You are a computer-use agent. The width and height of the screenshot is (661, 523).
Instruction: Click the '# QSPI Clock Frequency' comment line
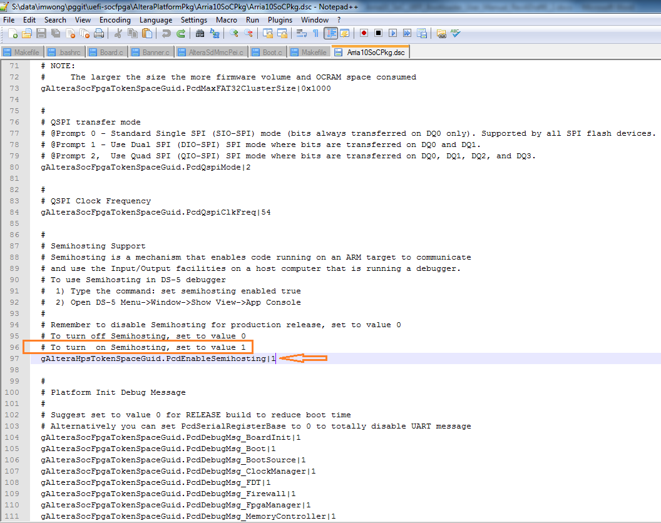pyautogui.click(x=96, y=201)
